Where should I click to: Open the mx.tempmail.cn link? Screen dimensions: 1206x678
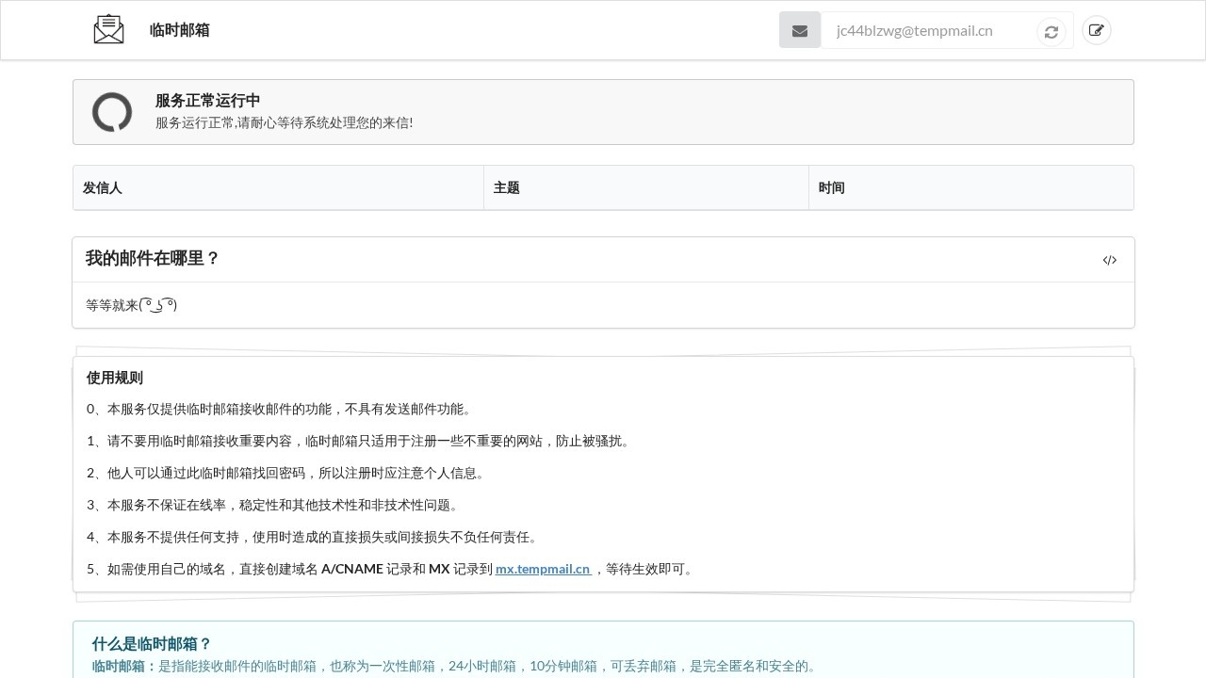click(543, 569)
